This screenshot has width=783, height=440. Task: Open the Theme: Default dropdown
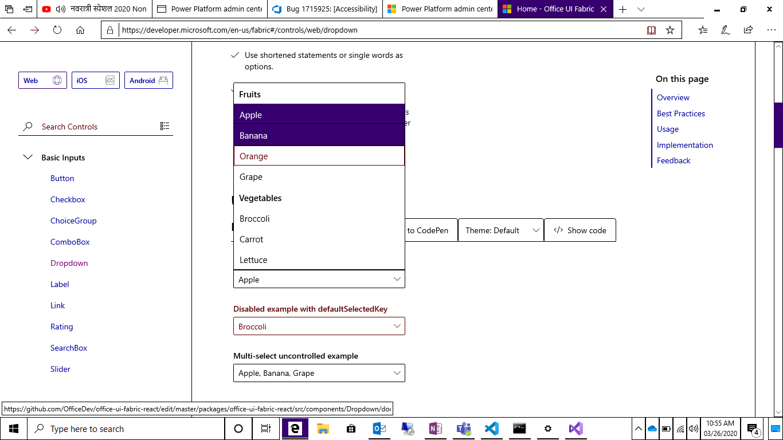click(x=500, y=230)
